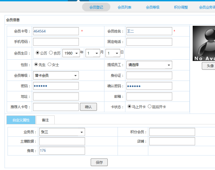Select 公历 birthday calendar radio
The image size is (215, 170).
tap(37, 53)
